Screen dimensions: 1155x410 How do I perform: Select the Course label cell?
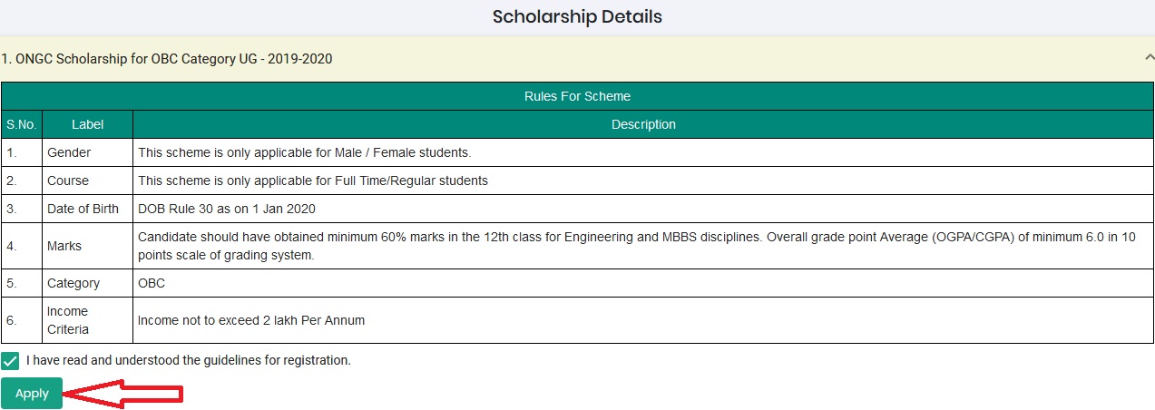click(x=87, y=181)
